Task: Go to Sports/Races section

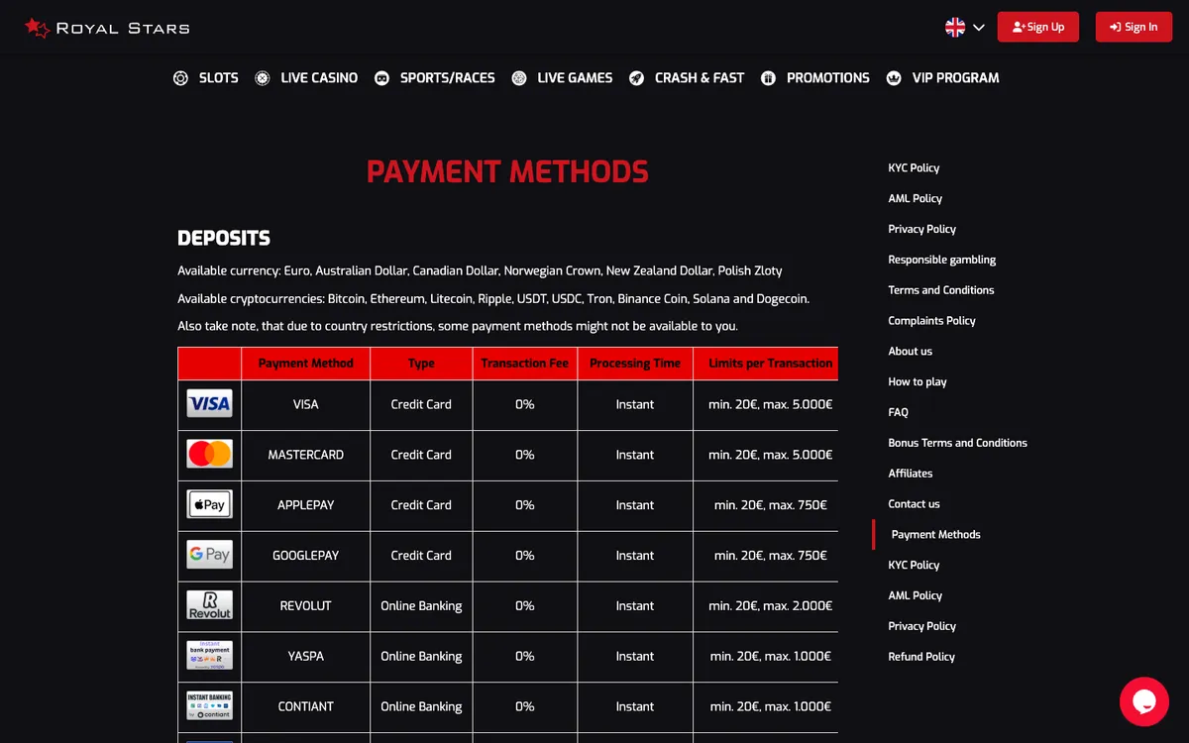Action: tap(434, 78)
